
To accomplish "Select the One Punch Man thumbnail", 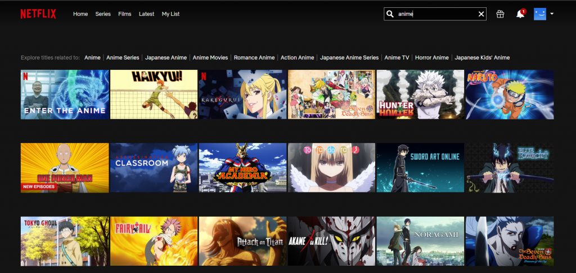I will (65, 168).
